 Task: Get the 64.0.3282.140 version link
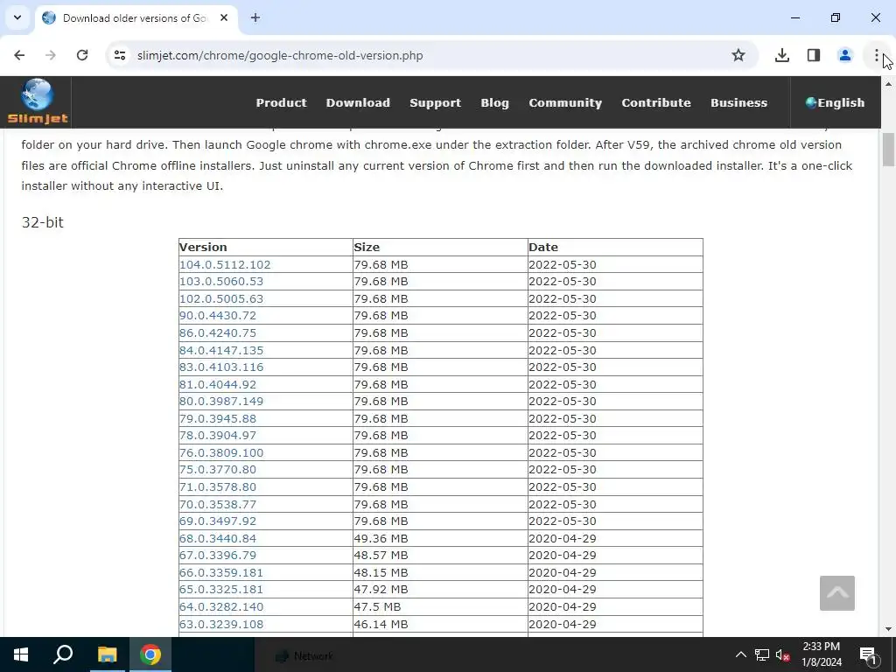221,607
